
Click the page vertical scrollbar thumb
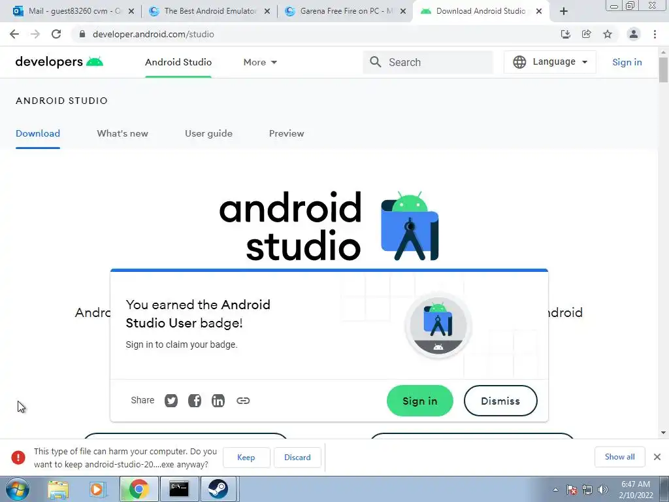click(x=663, y=69)
